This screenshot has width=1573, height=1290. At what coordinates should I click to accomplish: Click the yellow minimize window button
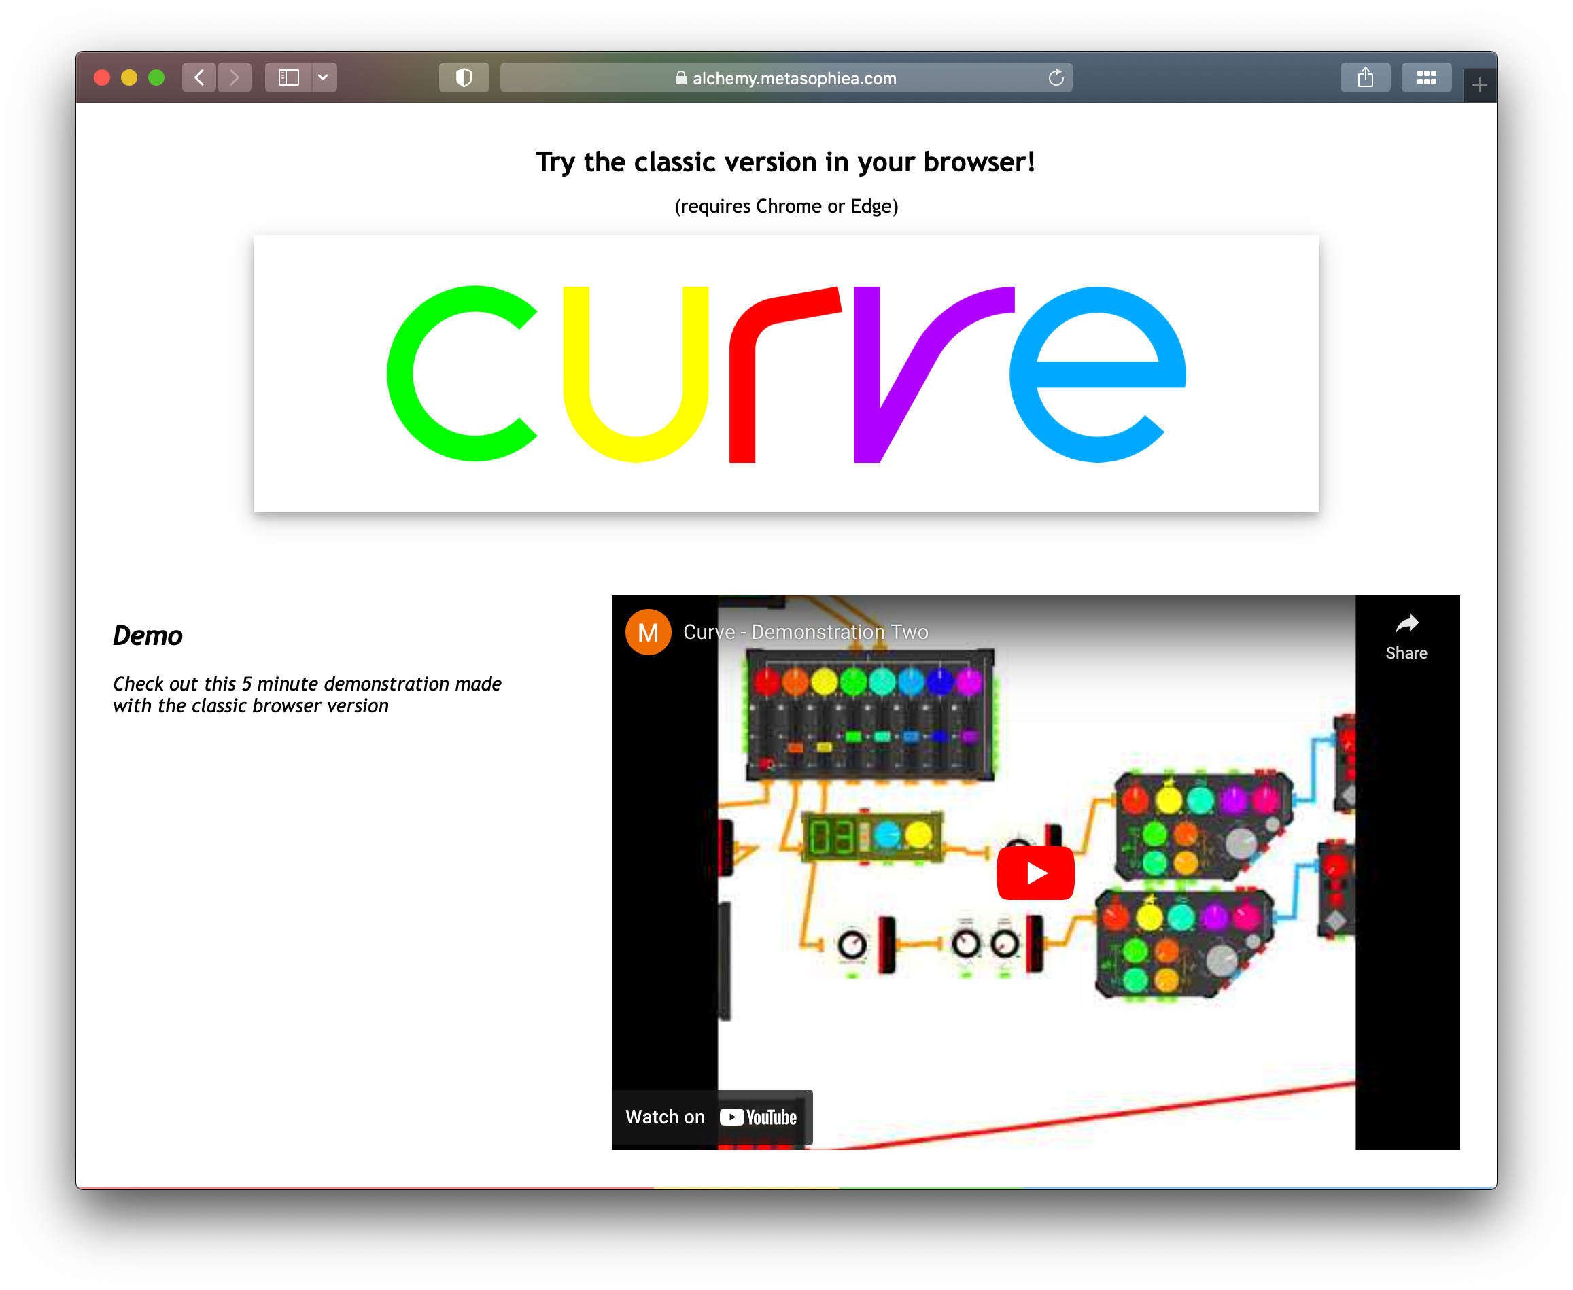pos(129,77)
